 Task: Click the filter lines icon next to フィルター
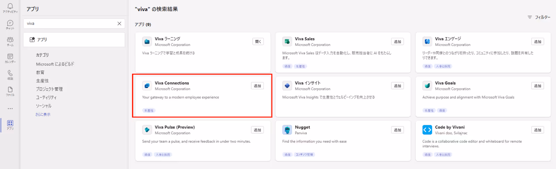(530, 17)
